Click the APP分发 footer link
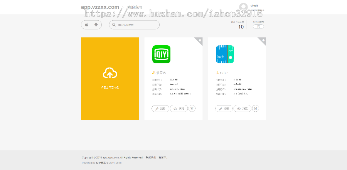 click(x=101, y=163)
